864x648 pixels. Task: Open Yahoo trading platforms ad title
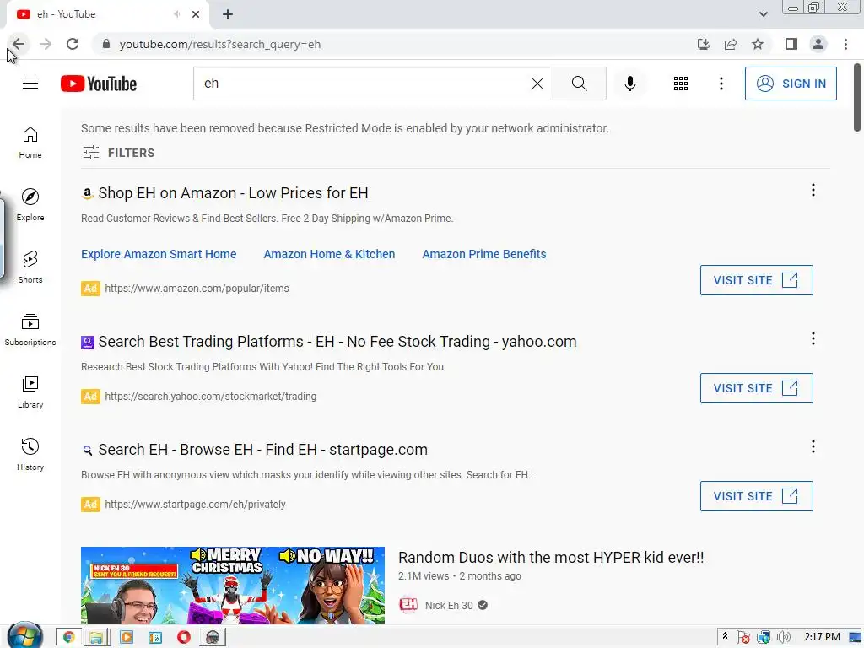[337, 342]
